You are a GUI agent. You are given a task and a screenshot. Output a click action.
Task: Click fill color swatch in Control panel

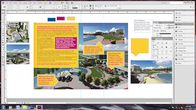tap(68, 6)
